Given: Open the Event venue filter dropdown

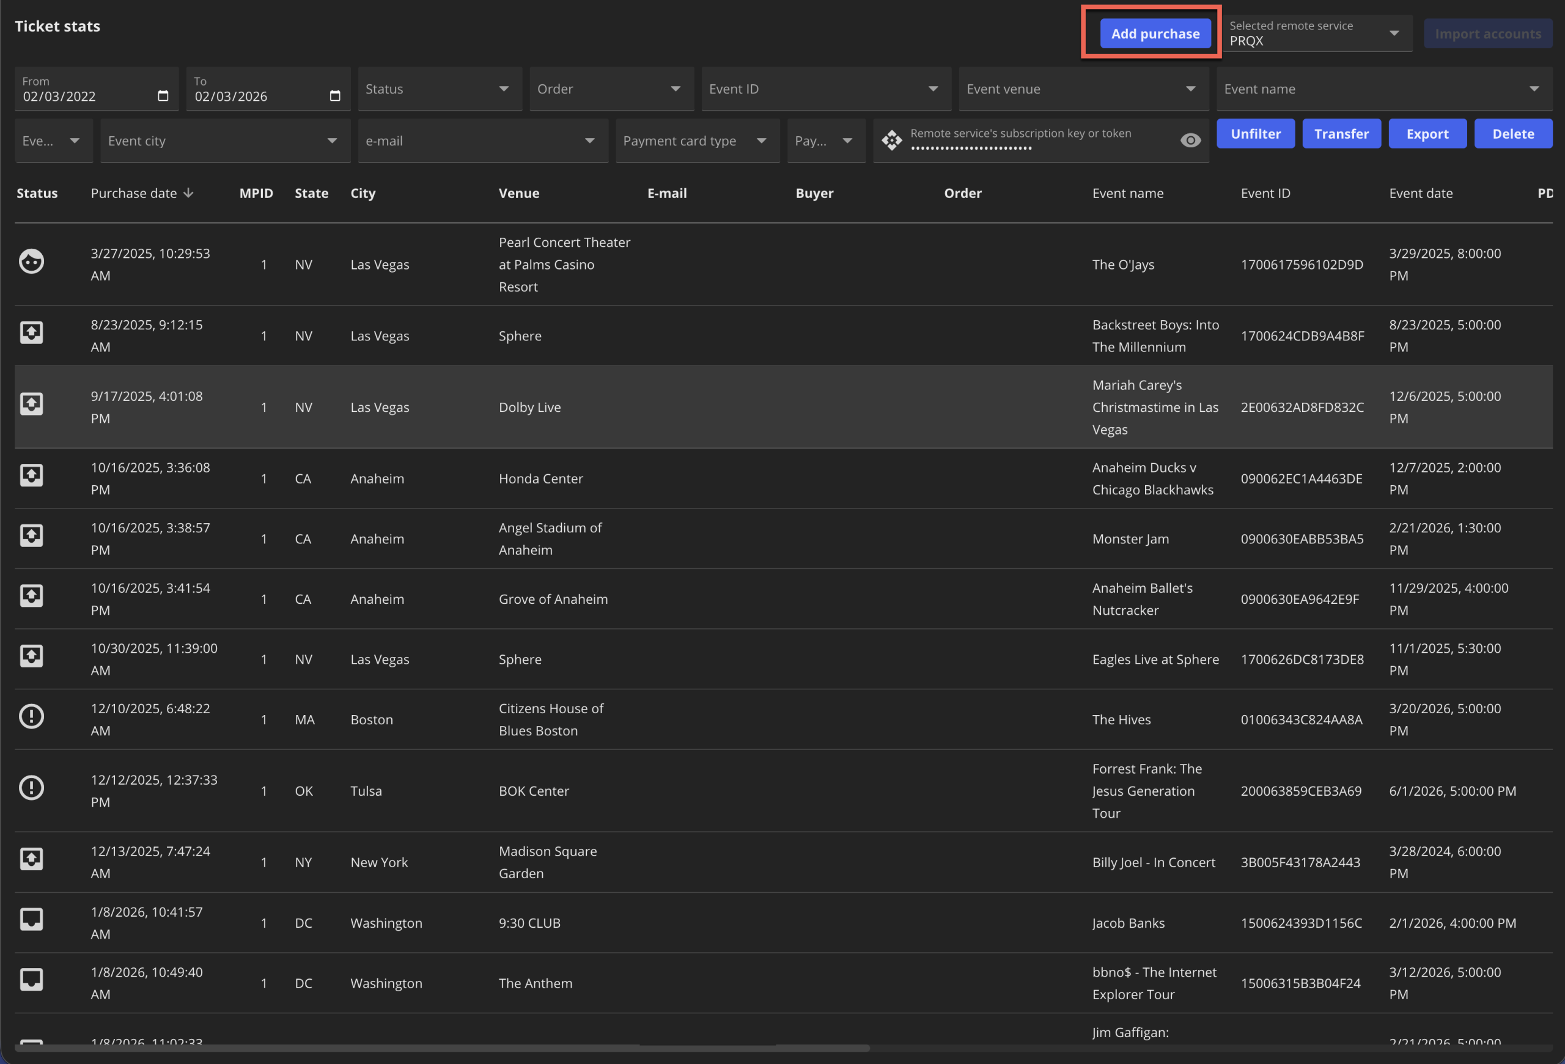Looking at the screenshot, I should tap(1190, 89).
